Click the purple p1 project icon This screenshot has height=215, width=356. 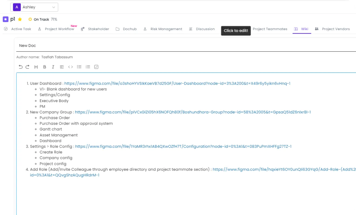tap(5, 19)
